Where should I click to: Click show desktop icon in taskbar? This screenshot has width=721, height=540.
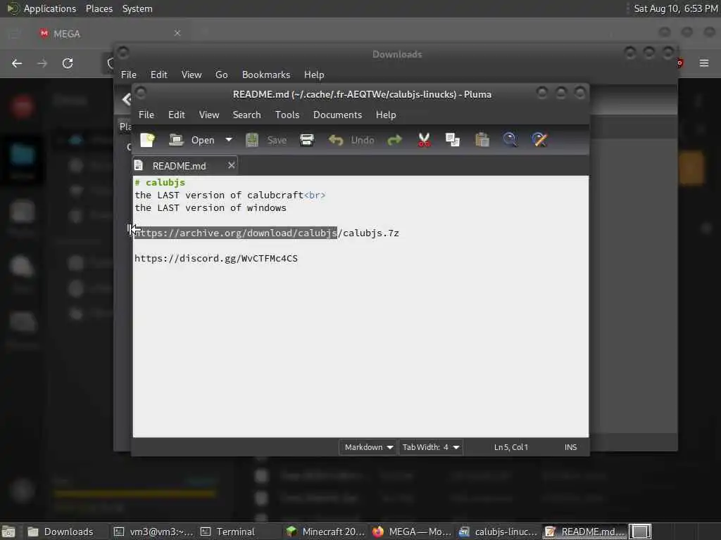click(x=8, y=532)
